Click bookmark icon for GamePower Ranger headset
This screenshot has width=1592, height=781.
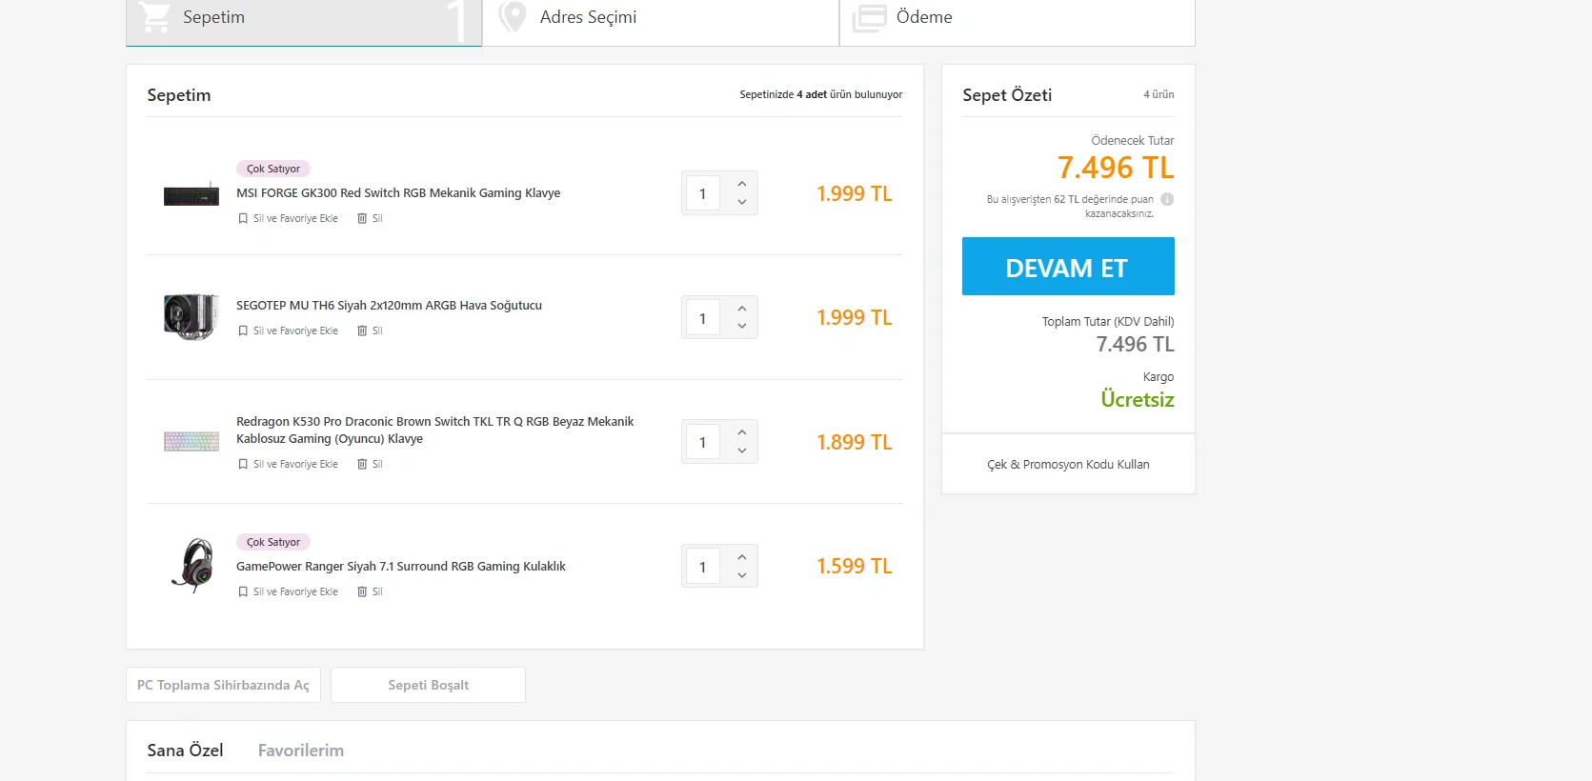click(243, 591)
